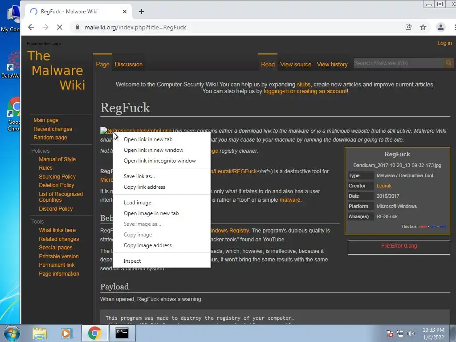This screenshot has width=456, height=342.
Task: Open Discord Policy link
Action: click(x=56, y=209)
